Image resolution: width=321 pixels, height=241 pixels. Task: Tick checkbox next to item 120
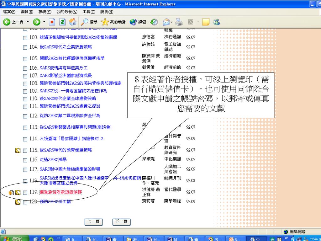click(25, 202)
